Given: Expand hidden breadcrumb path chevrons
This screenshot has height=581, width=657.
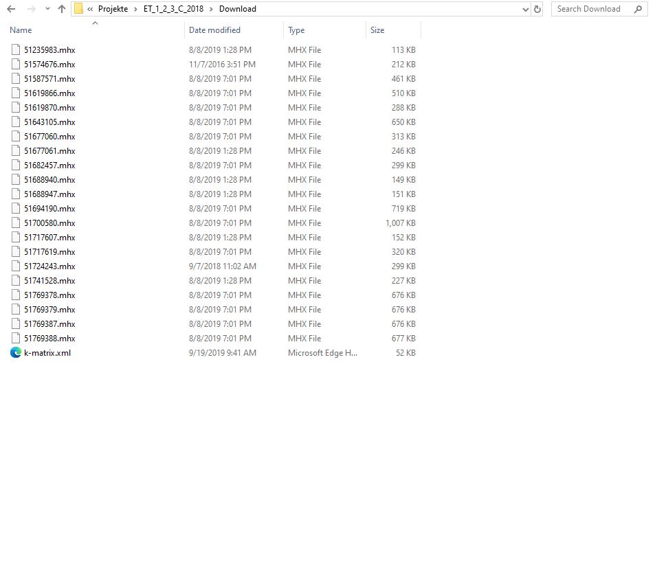Looking at the screenshot, I should [90, 9].
